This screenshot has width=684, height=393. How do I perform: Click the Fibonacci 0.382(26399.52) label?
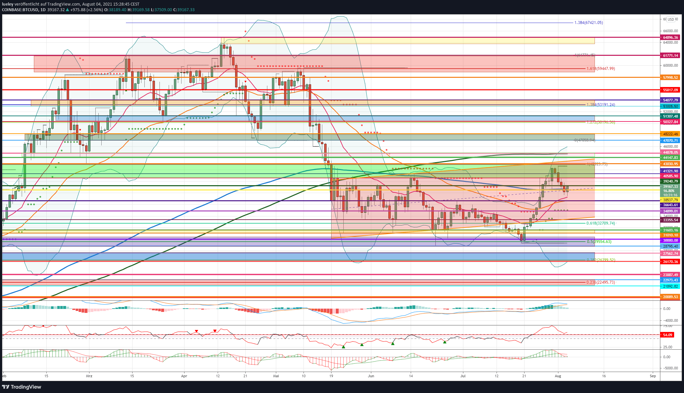(x=601, y=260)
